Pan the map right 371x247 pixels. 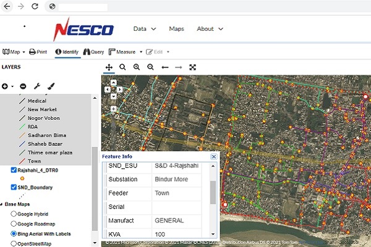120,90
